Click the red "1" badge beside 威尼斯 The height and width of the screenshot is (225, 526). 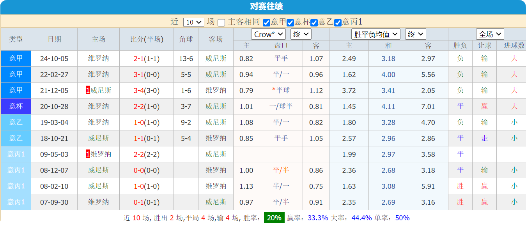[87, 90]
